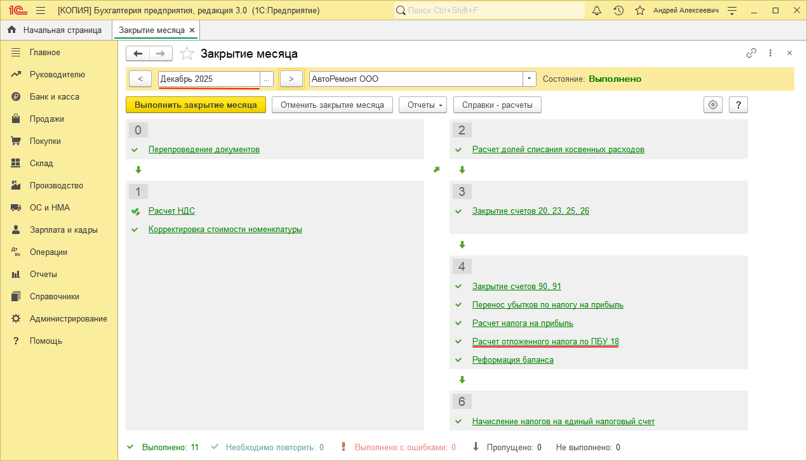Go to next month arrow button
807x461 pixels.
[291, 79]
